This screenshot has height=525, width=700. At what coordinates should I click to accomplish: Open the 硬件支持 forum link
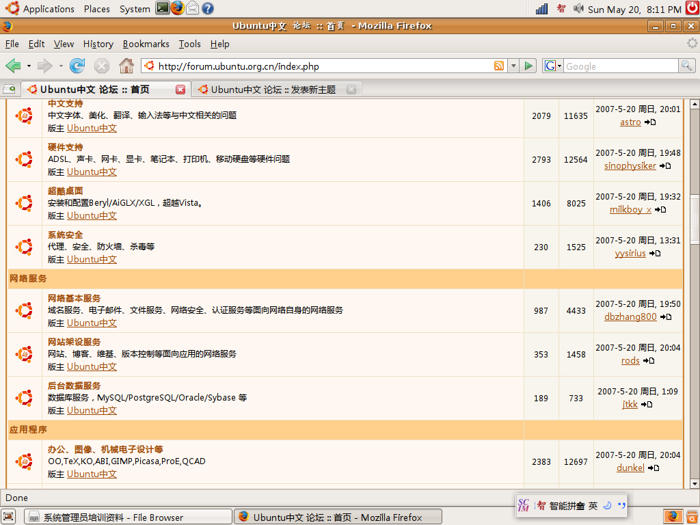pyautogui.click(x=65, y=147)
